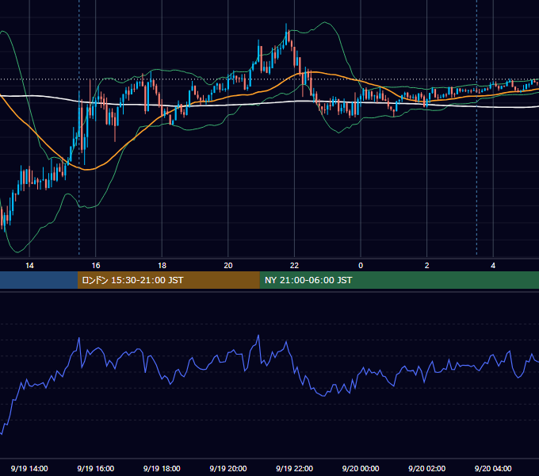Click the 9/19 14:00 date label

click(29, 468)
